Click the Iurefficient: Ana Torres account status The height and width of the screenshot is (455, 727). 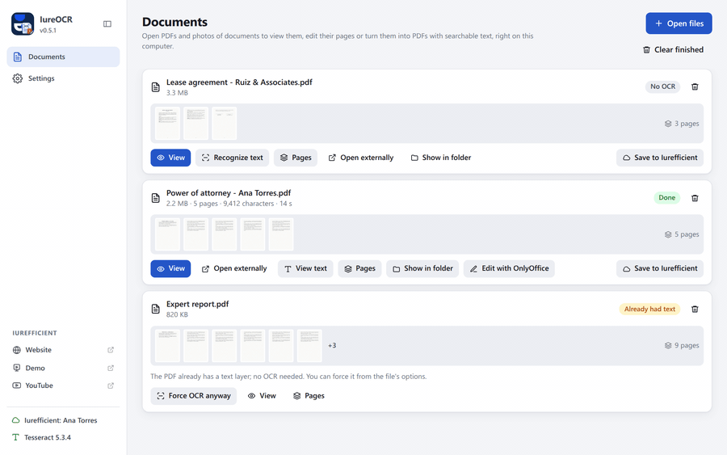click(x=55, y=420)
